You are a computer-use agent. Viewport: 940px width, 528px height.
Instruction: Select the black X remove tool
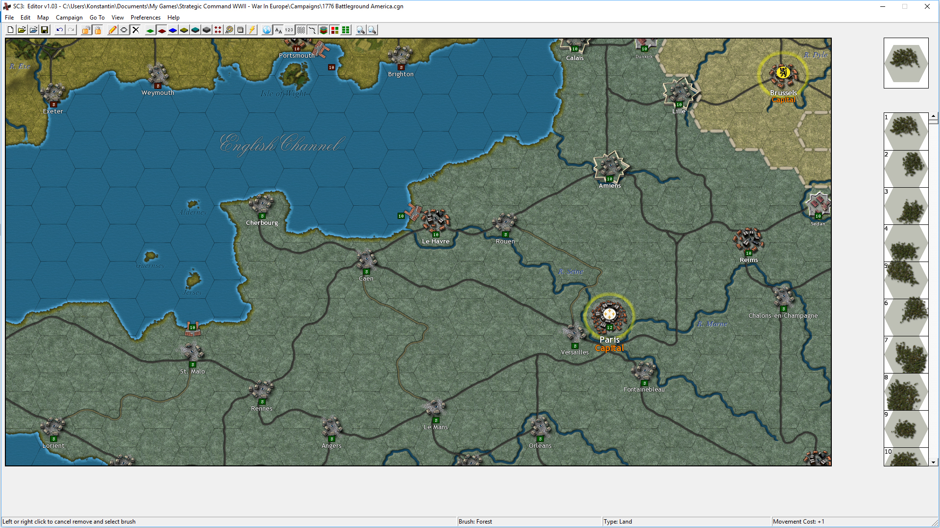pyautogui.click(x=136, y=30)
